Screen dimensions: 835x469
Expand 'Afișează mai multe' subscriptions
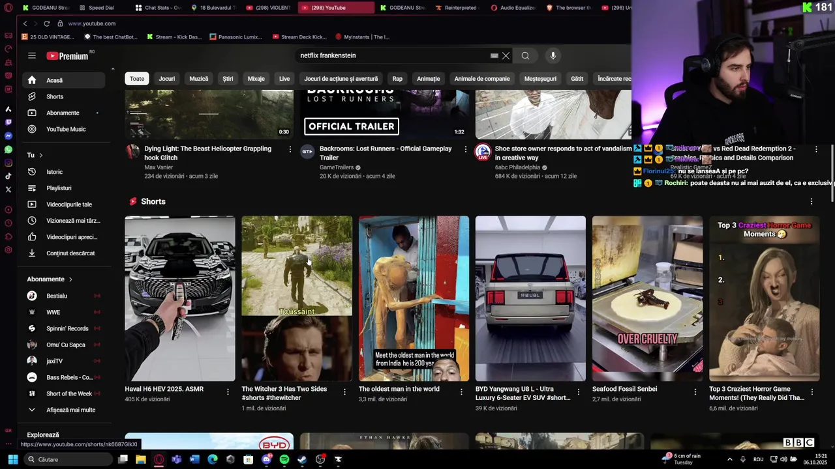point(63,410)
